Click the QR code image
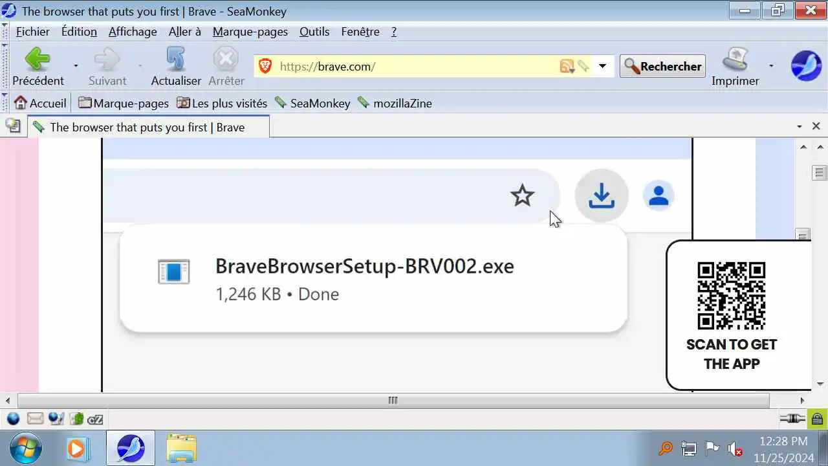This screenshot has height=466, width=828. click(x=732, y=295)
